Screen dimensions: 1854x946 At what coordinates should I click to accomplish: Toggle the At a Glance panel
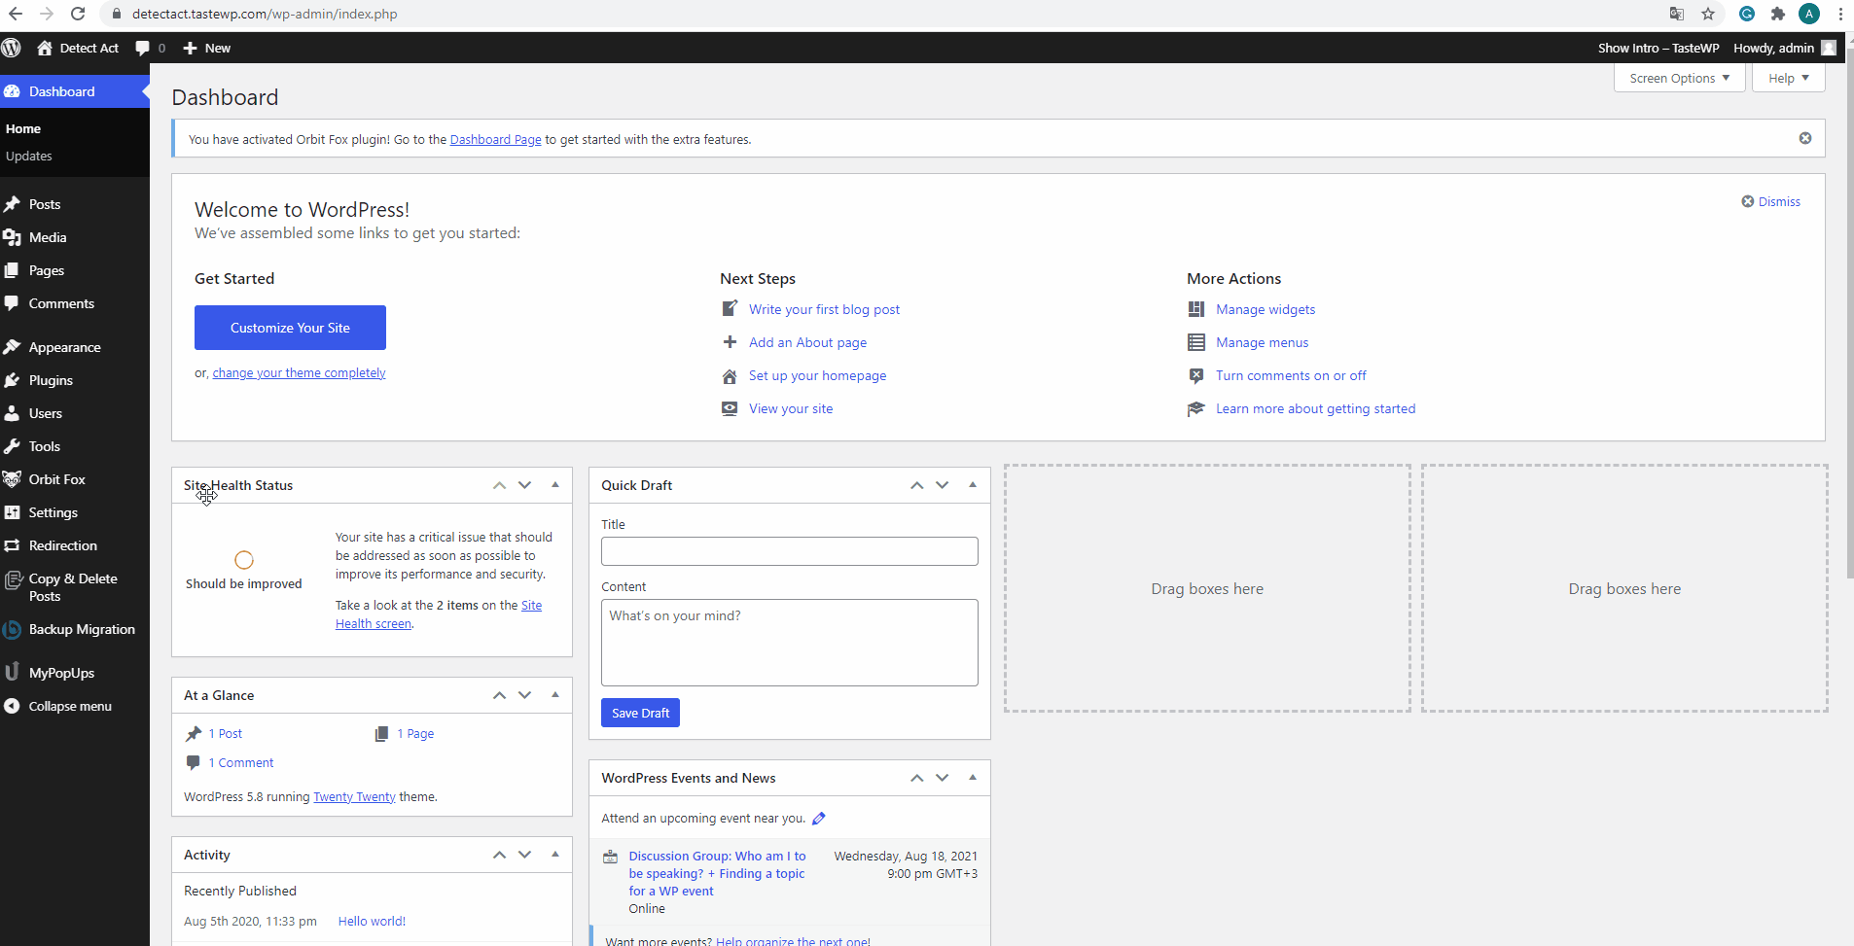click(555, 695)
